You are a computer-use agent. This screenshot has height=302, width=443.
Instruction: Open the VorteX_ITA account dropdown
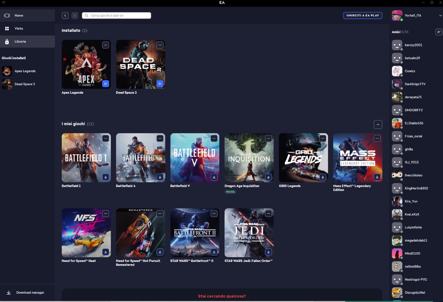point(440,15)
